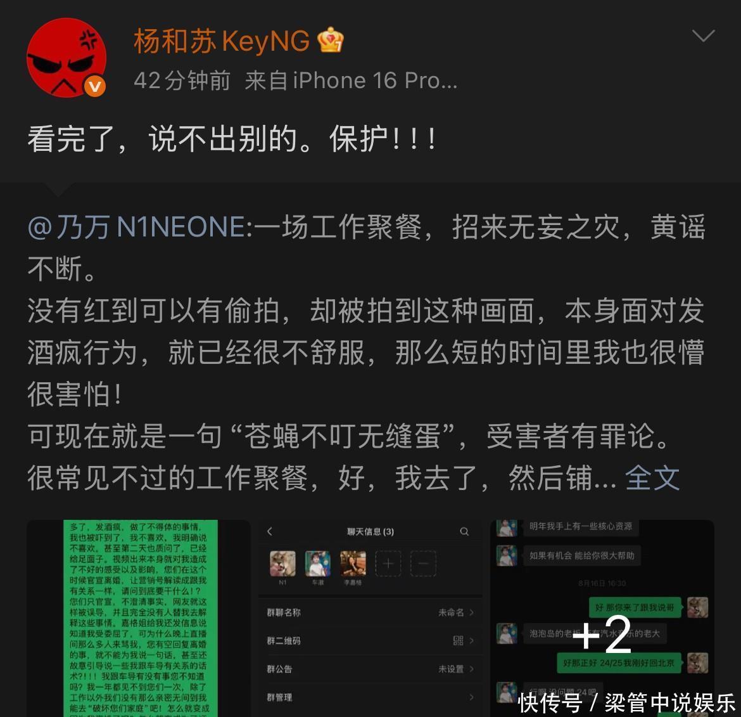Screen dimensions: 741x717
Task: Click the orange V verification badge
Action: click(x=95, y=87)
